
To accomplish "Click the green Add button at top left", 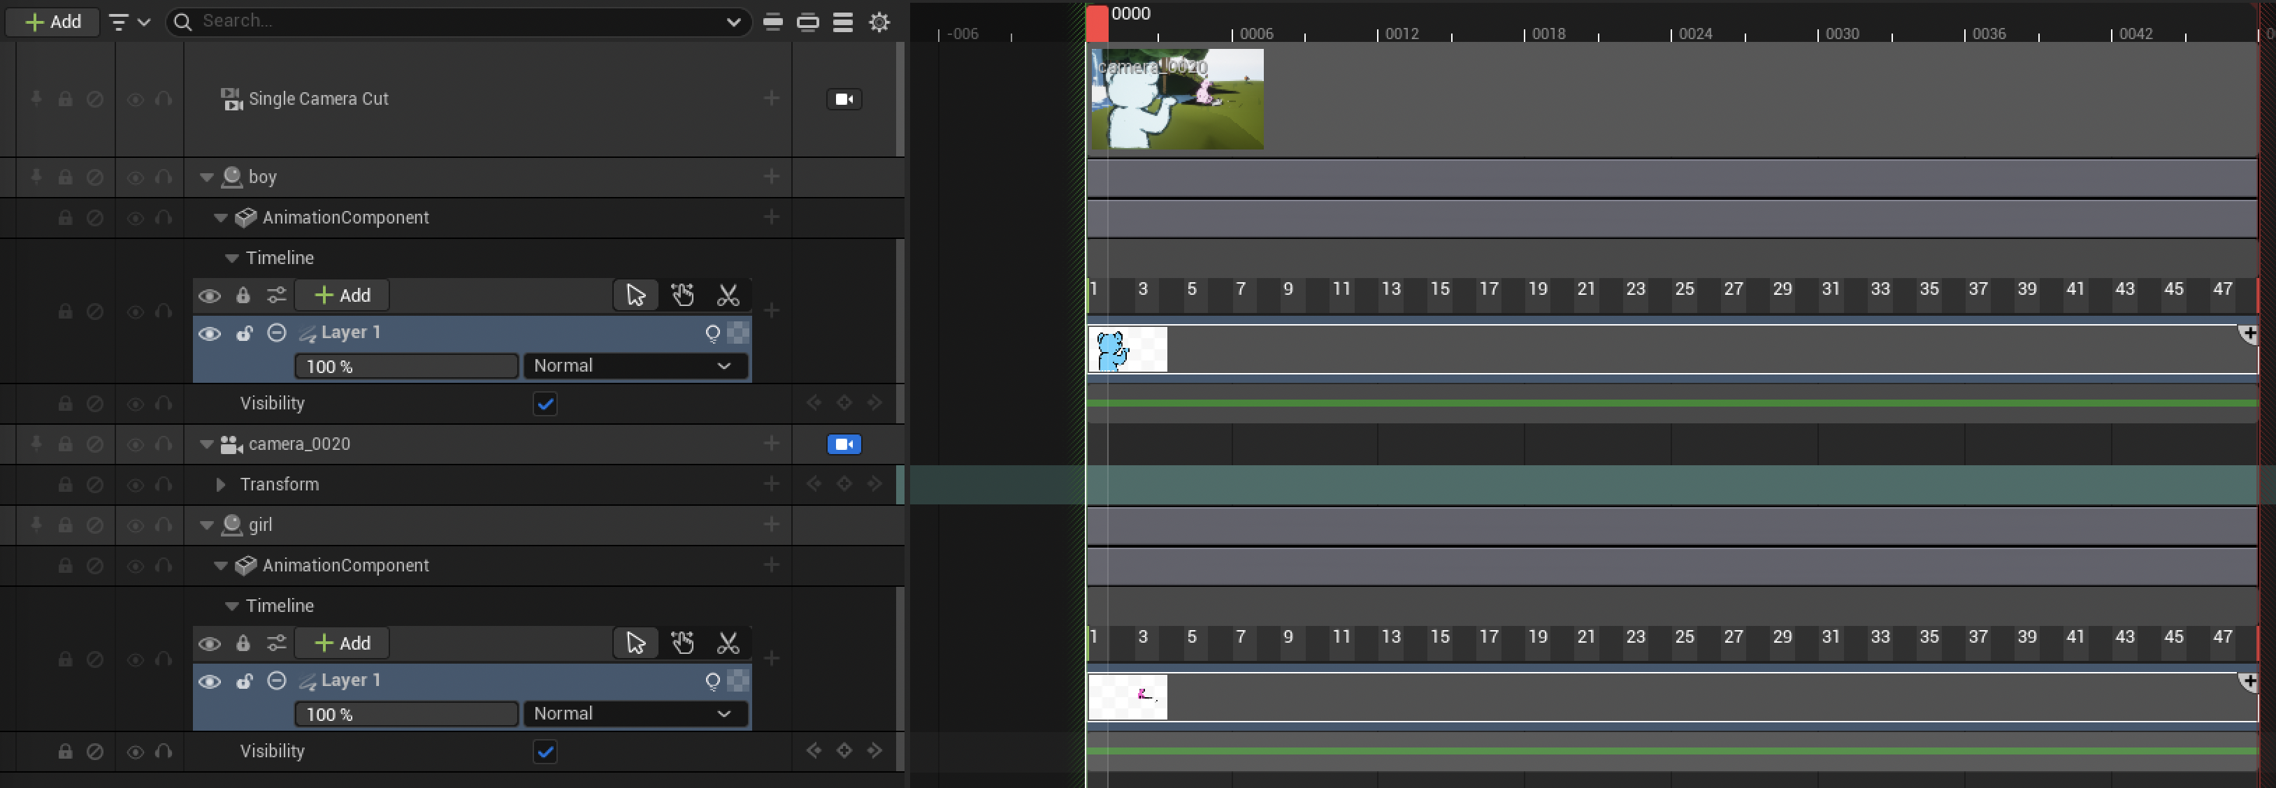I will coord(53,22).
